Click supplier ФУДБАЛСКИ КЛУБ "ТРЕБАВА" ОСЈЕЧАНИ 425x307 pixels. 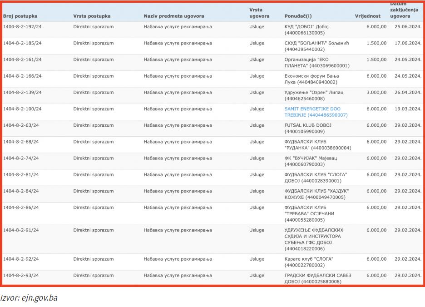click(x=309, y=214)
